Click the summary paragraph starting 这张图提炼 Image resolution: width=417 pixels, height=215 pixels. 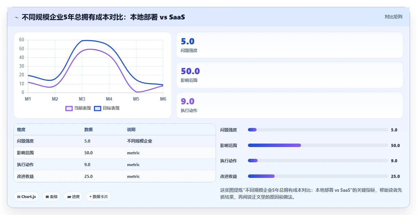[x=311, y=193]
